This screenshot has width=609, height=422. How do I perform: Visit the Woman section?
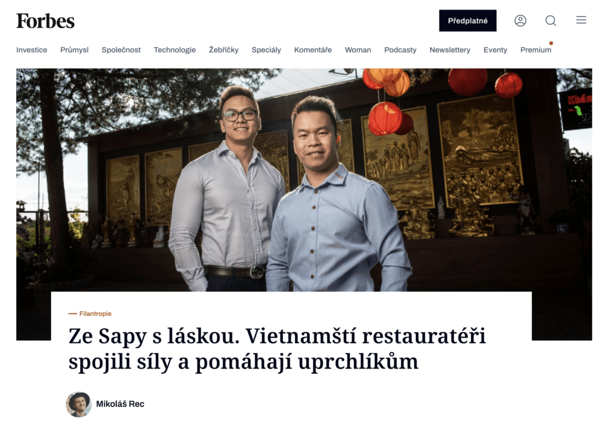[357, 50]
